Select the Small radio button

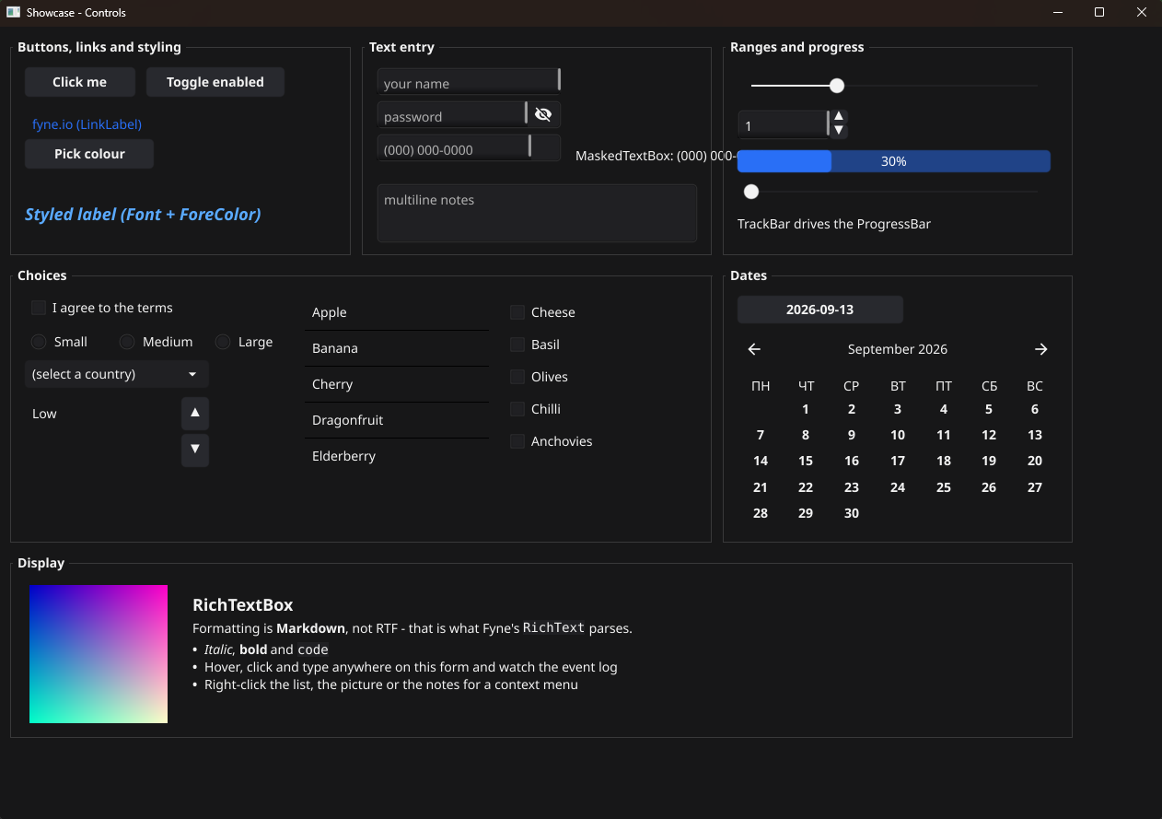point(39,342)
